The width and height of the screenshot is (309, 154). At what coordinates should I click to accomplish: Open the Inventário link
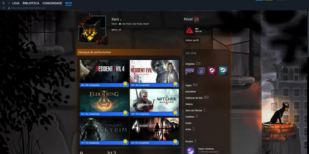[x=191, y=92]
